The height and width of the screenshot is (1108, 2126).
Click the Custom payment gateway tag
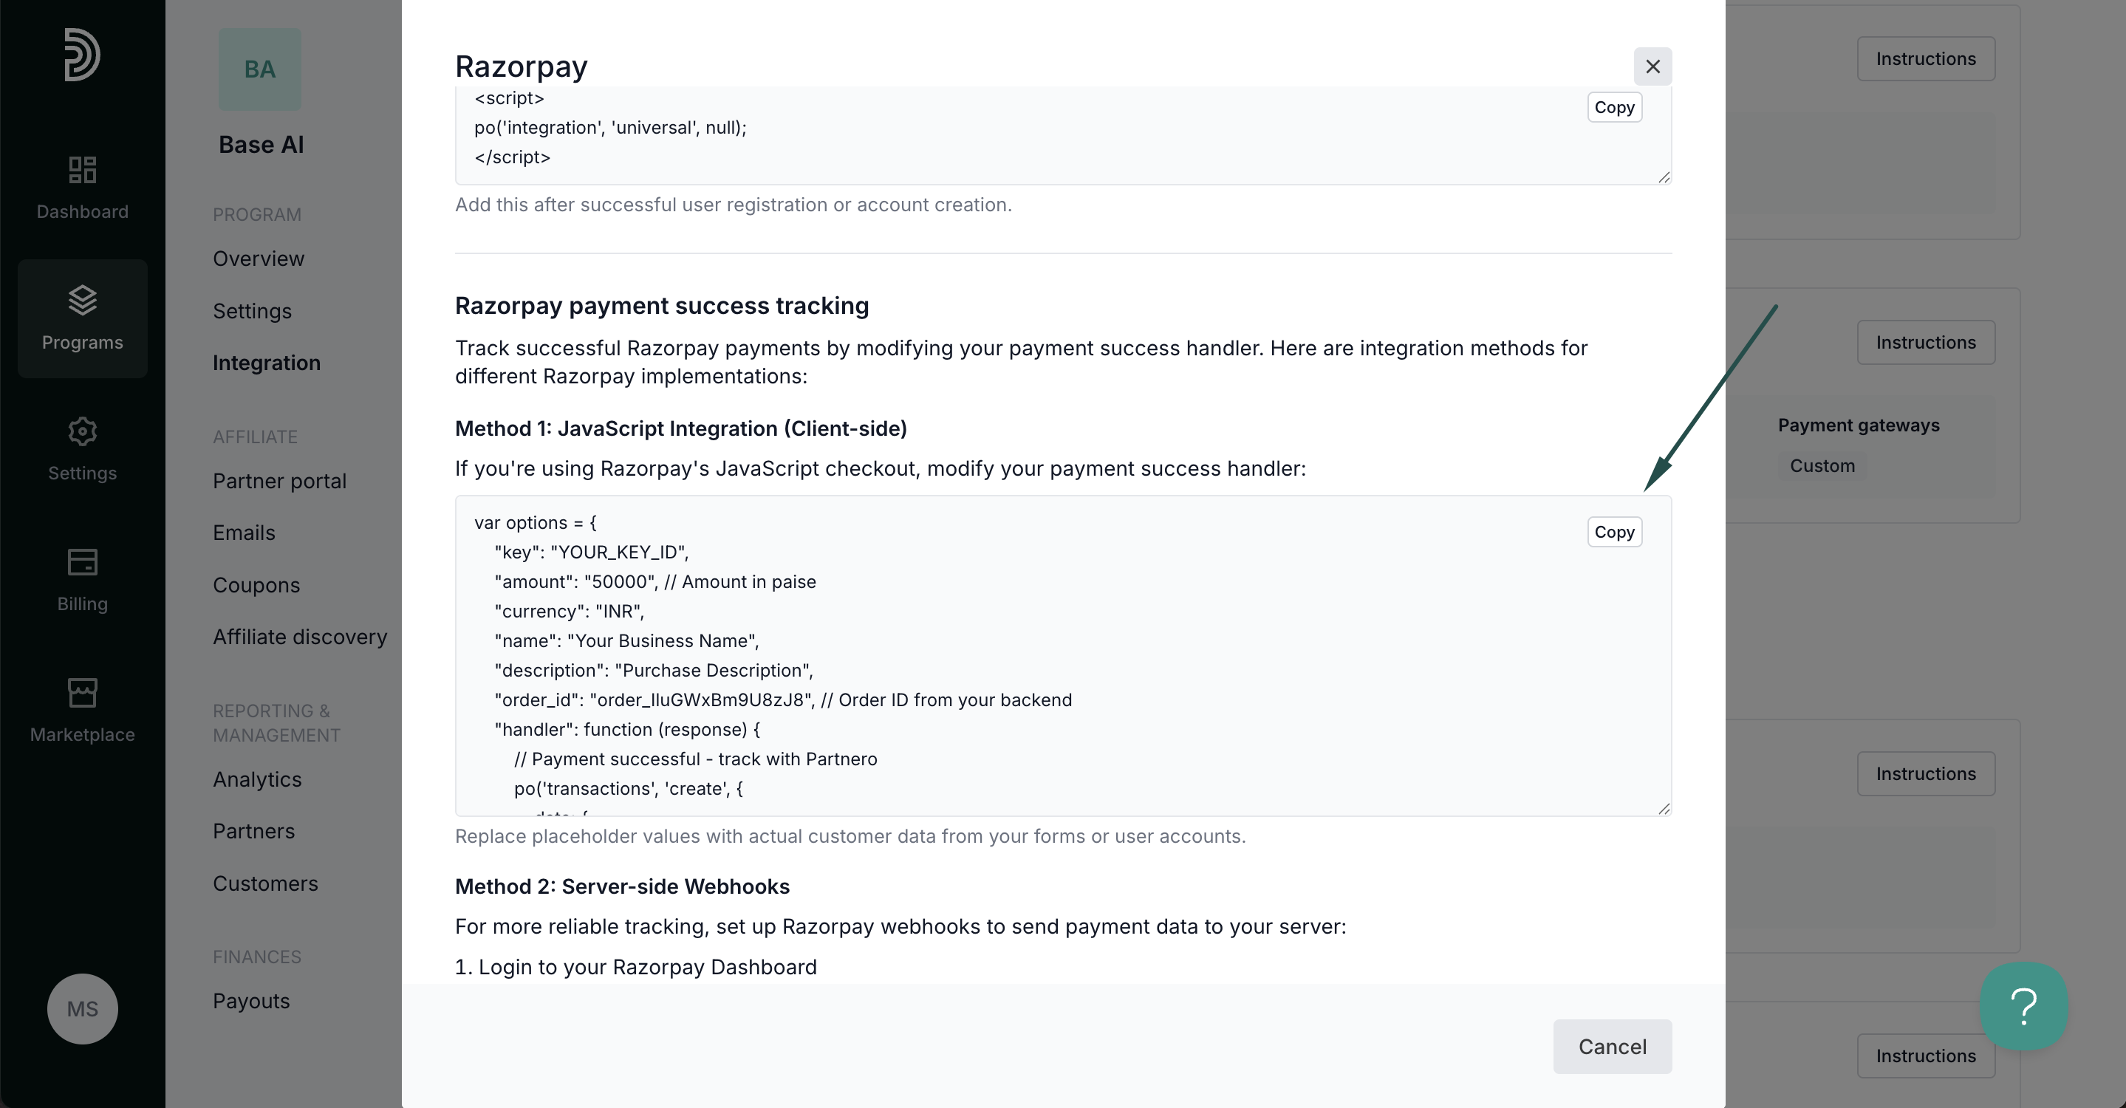(1822, 466)
